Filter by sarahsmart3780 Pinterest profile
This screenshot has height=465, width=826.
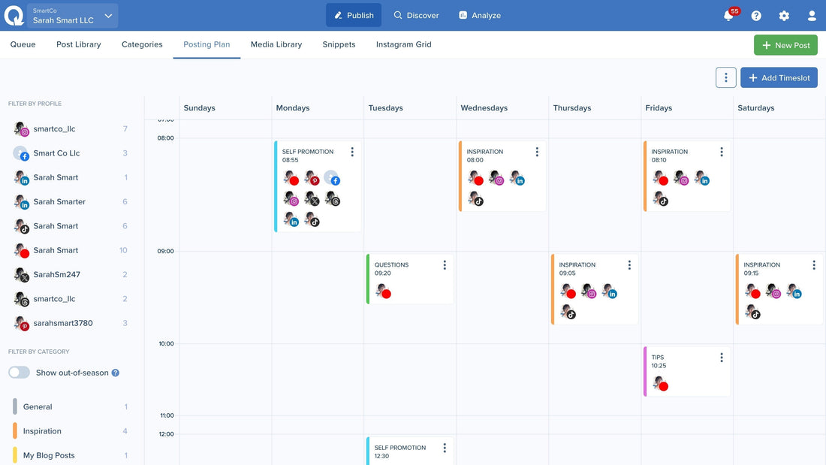click(71, 323)
